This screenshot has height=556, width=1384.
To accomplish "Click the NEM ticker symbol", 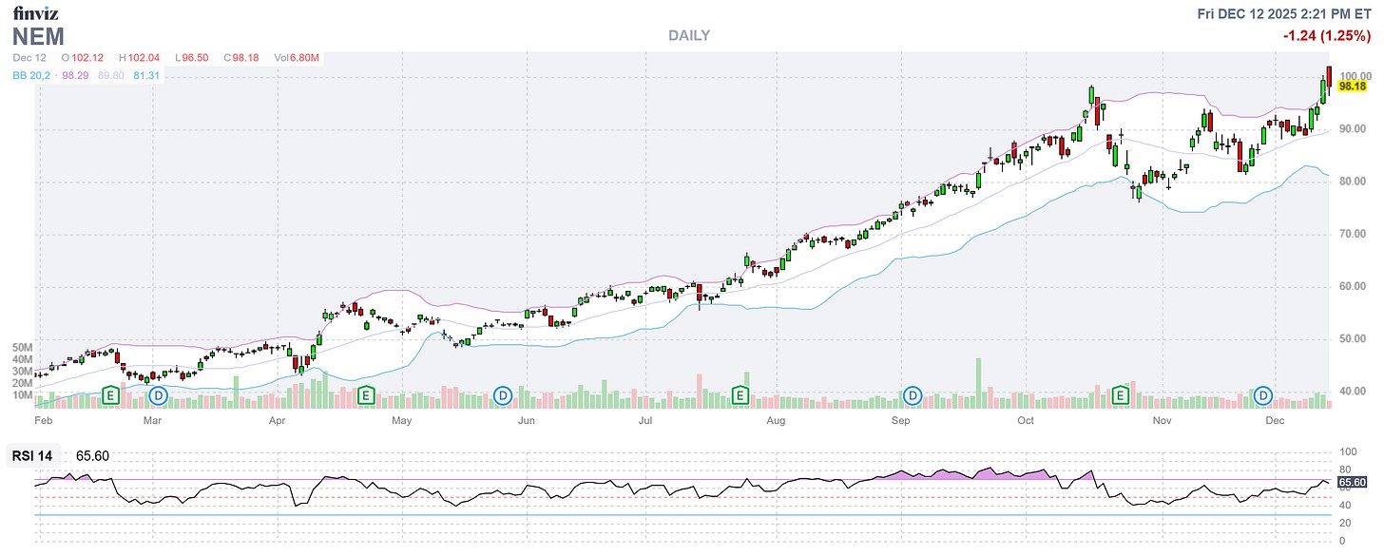I will coord(37,36).
